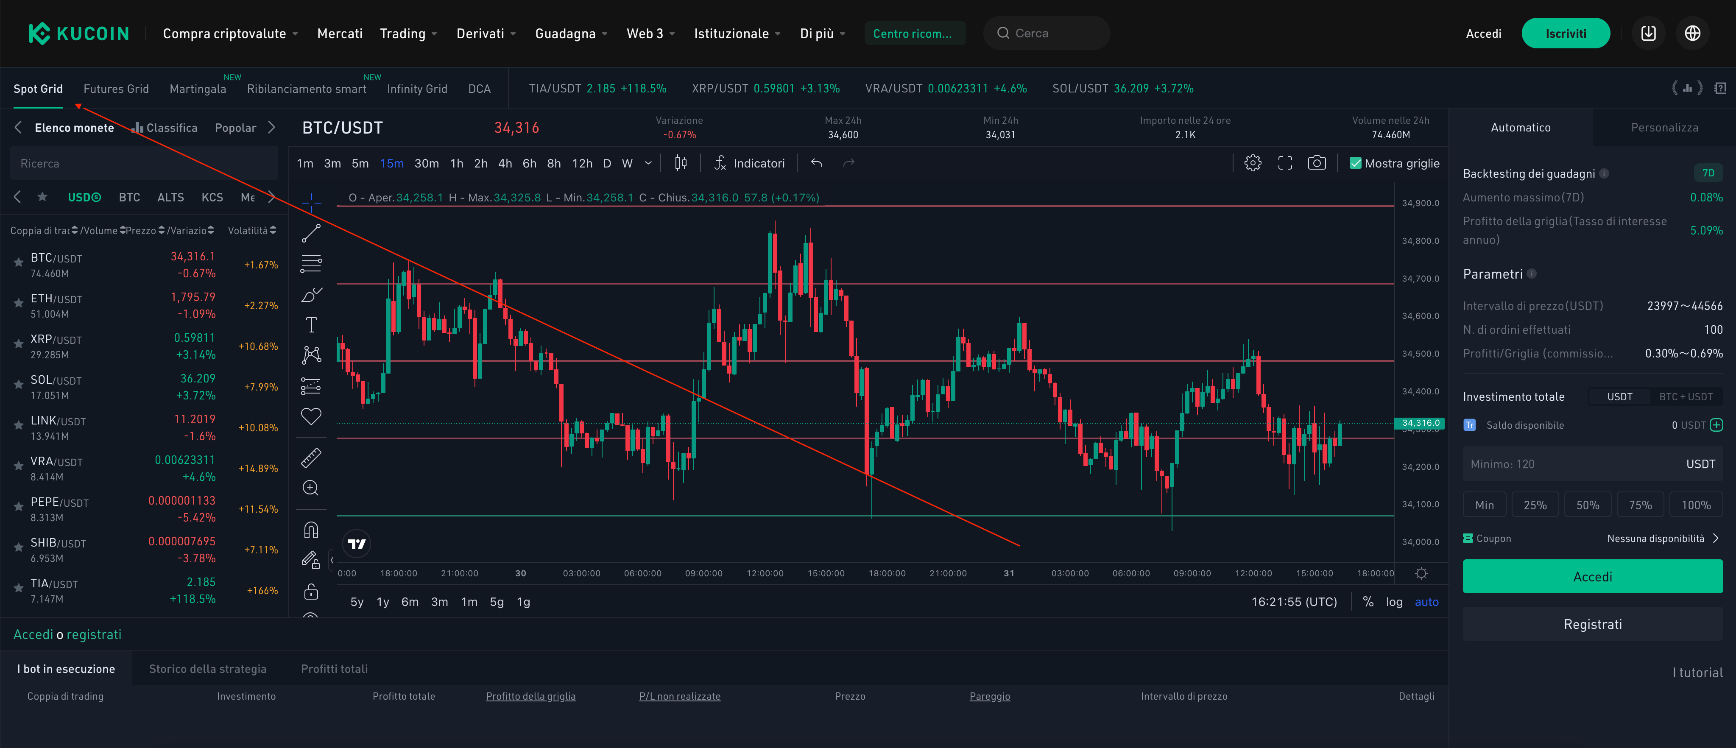This screenshot has width=1736, height=748.
Task: Toggle the log scale option
Action: [1394, 602]
